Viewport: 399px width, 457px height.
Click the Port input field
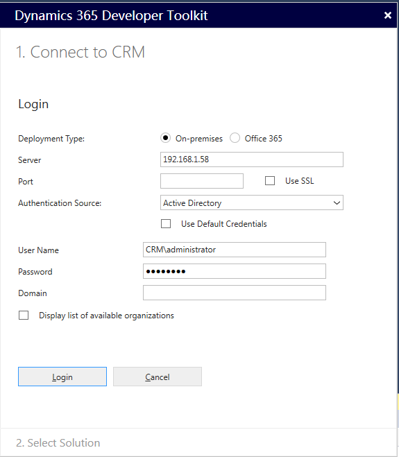(202, 181)
